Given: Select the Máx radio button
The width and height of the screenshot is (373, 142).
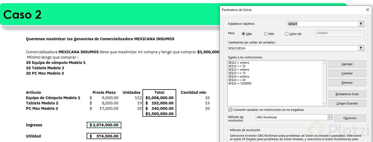Looking at the screenshot, I should click(243, 34).
